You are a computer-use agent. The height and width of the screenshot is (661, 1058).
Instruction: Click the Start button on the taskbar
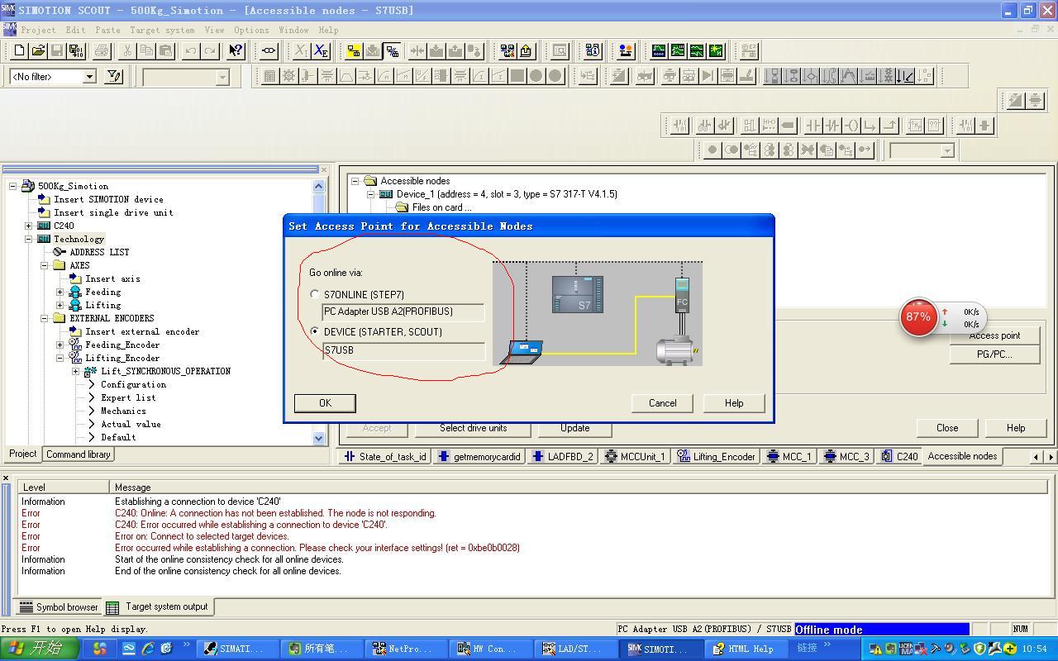click(40, 649)
